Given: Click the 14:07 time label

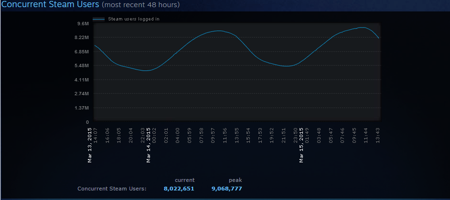Looking at the screenshot, I should [95, 135].
